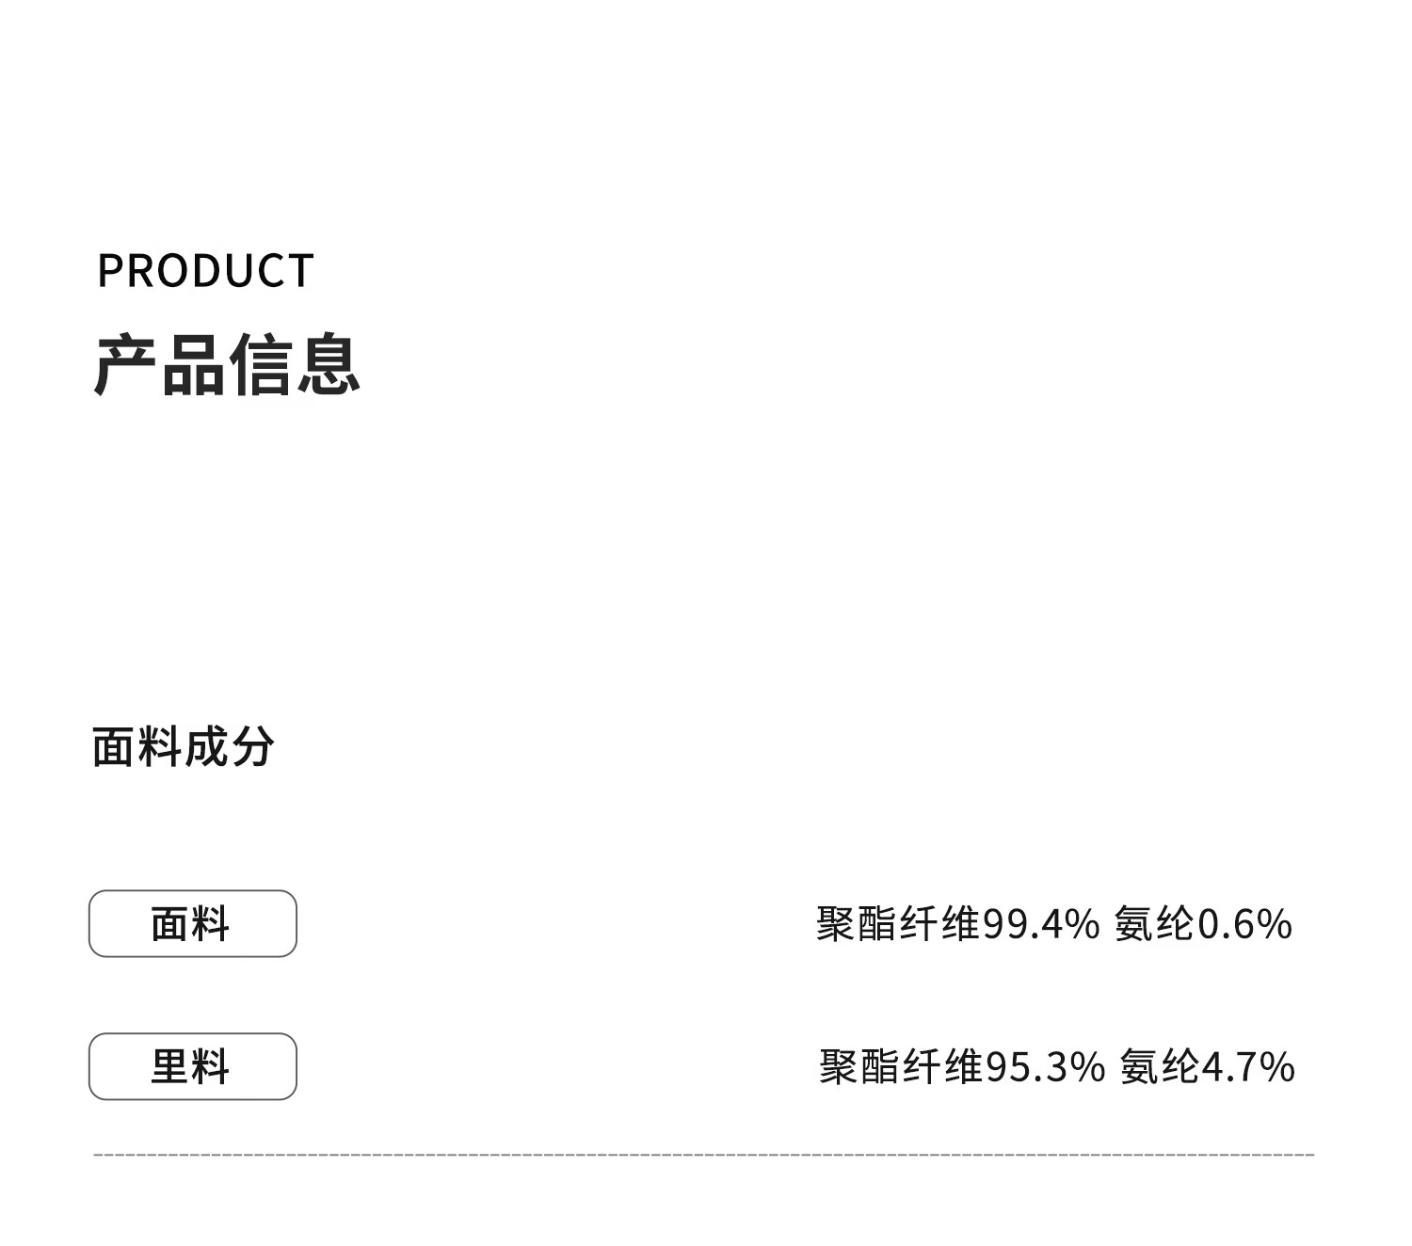1412x1246 pixels.
Task: Click 聚酯纤维 in the 面料 row
Action: point(898,924)
